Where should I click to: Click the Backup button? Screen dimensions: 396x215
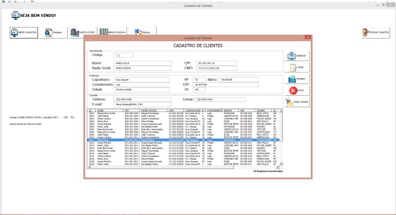(x=143, y=31)
